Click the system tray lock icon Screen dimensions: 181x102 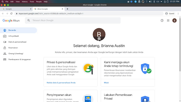pyautogui.click(x=165, y=2)
